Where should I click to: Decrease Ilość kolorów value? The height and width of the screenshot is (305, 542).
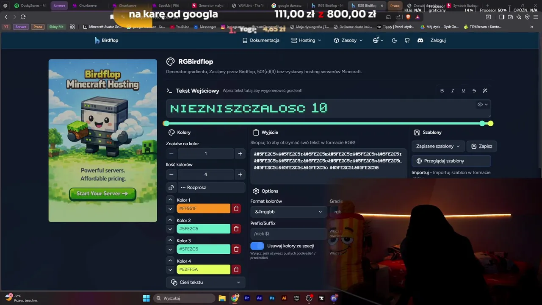point(171,175)
